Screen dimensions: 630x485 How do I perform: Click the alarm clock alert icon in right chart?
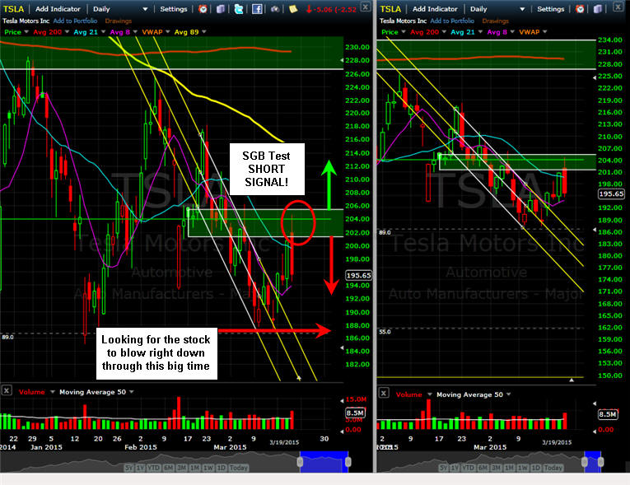tap(580, 9)
